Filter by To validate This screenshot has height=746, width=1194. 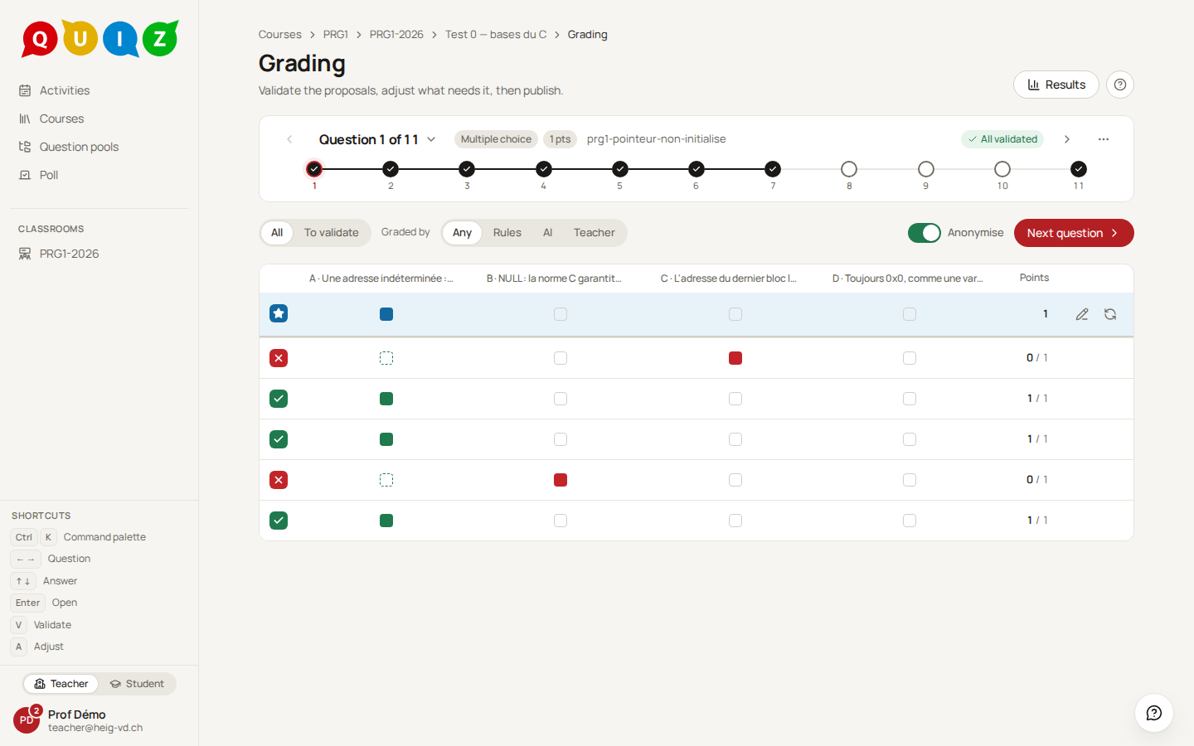(332, 233)
